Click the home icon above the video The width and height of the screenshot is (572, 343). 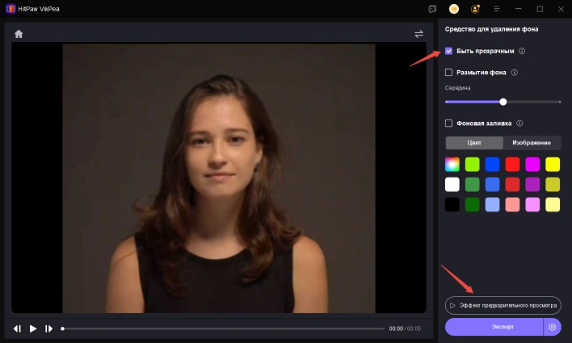point(19,34)
